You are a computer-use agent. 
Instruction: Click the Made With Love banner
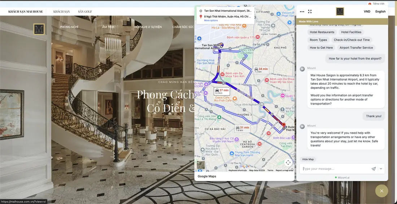(x=342, y=22)
